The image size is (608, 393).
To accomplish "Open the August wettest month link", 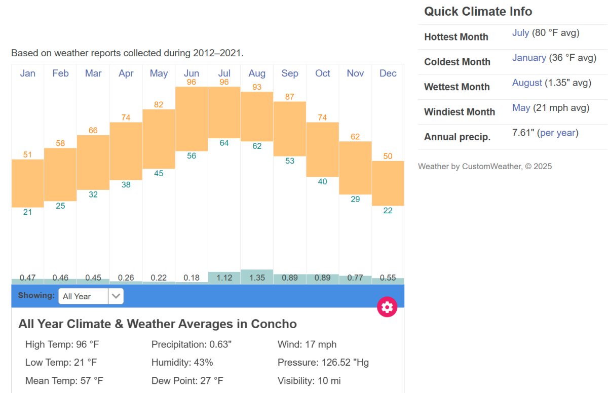I will point(527,83).
